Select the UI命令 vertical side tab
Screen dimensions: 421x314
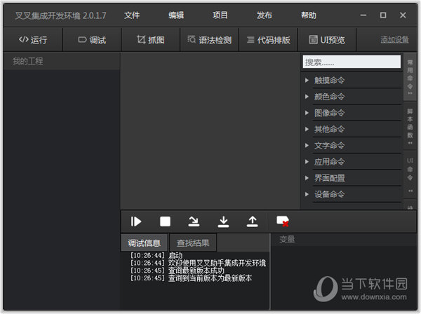pyautogui.click(x=410, y=175)
